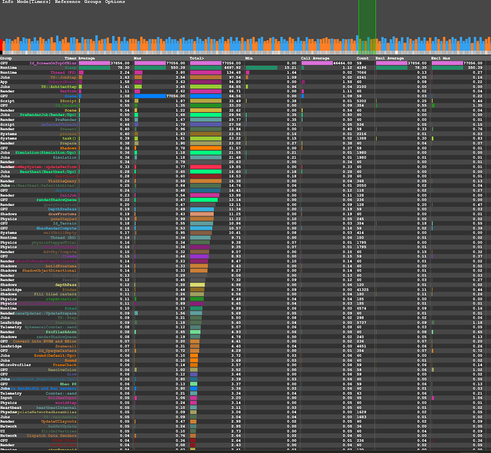Open the Reference menu
491x453 pixels.
pos(68,2)
